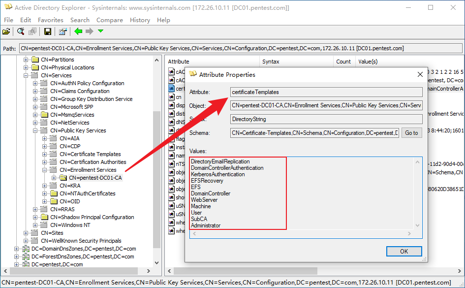The width and height of the screenshot is (465, 288).
Task: Select DC=pentest,DC=com tree item
Action: 57,264
